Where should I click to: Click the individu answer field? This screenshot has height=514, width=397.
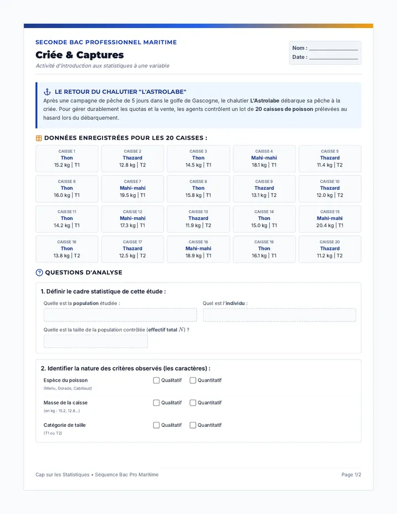280,315
